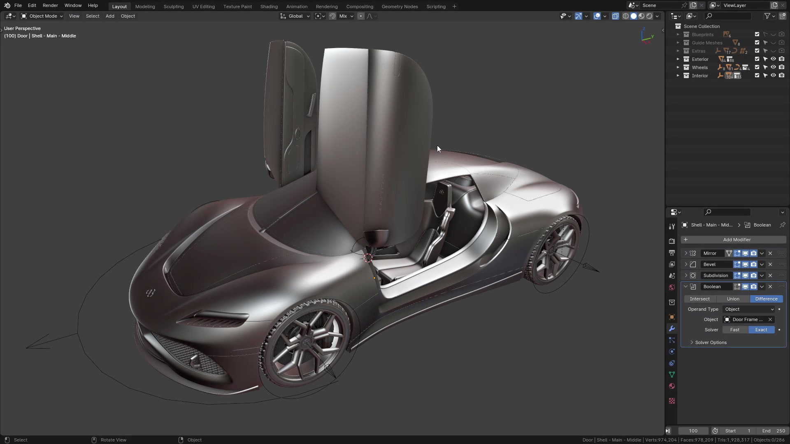This screenshot has height=444, width=790.
Task: Expand the Exterior collection in Outliner
Action: [678, 59]
